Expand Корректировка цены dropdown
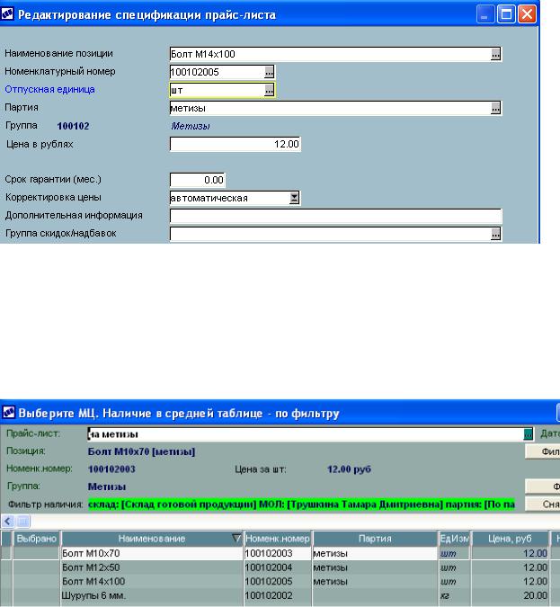 click(294, 198)
